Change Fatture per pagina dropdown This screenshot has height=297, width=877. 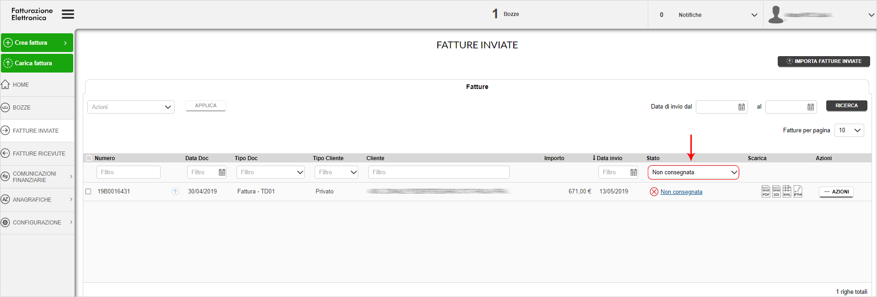pyautogui.click(x=849, y=130)
